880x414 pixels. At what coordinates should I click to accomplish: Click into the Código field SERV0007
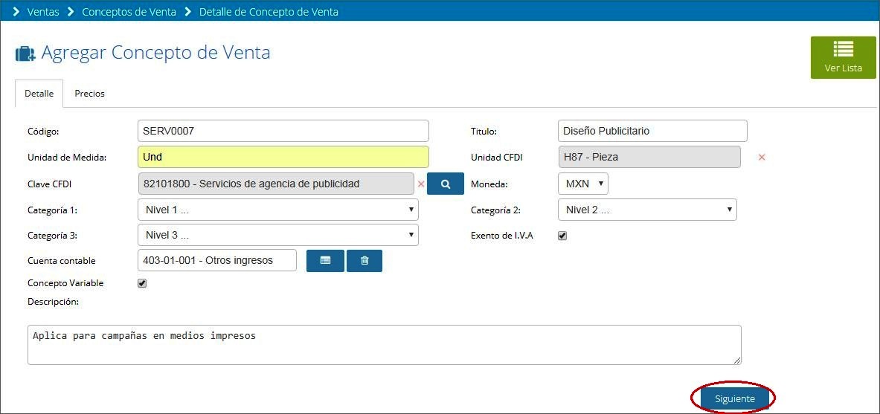(283, 131)
